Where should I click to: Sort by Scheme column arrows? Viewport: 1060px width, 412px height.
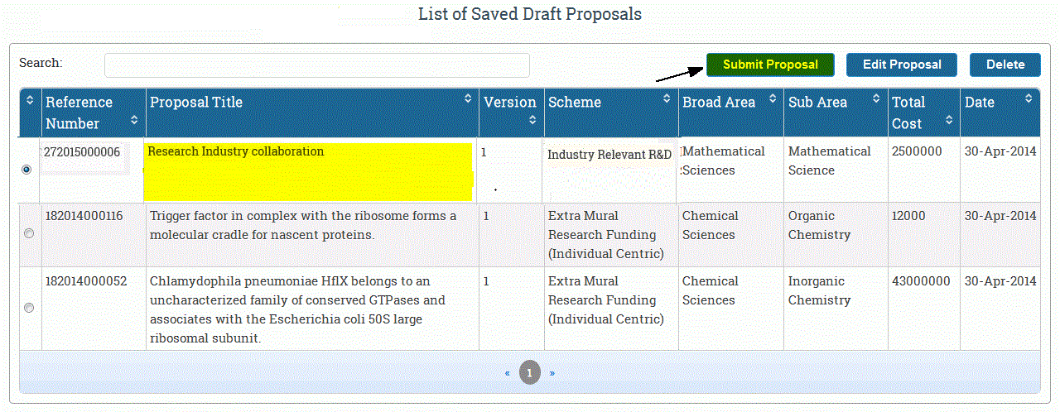pos(667,98)
